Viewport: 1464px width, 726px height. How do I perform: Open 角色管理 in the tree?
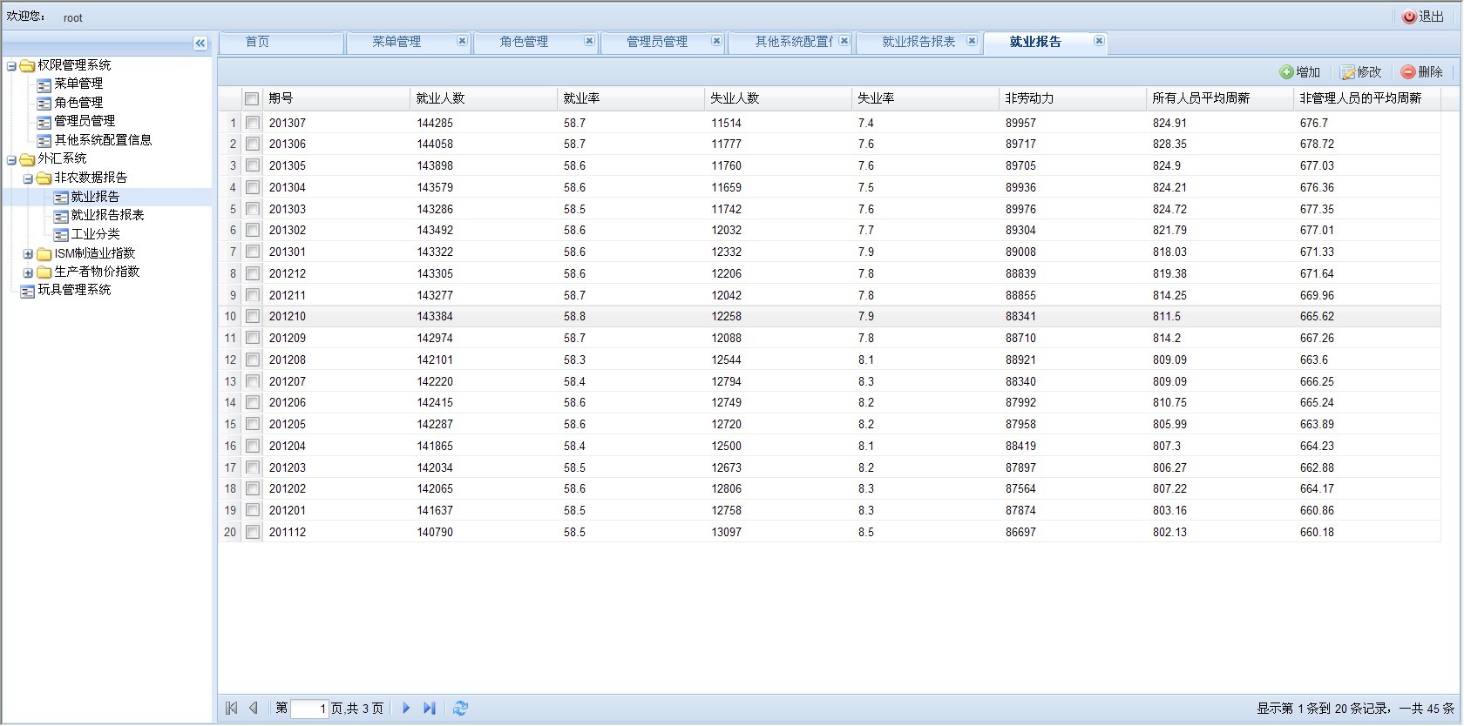(x=78, y=103)
